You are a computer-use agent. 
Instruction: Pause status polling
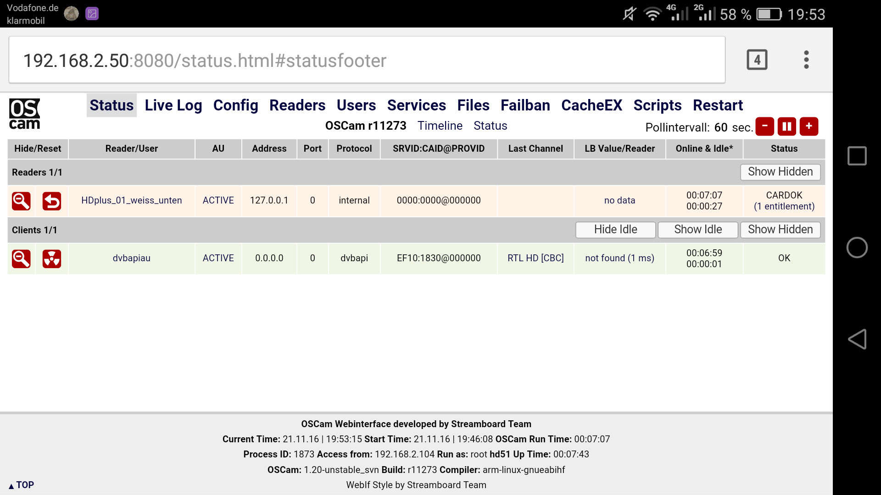pos(786,126)
